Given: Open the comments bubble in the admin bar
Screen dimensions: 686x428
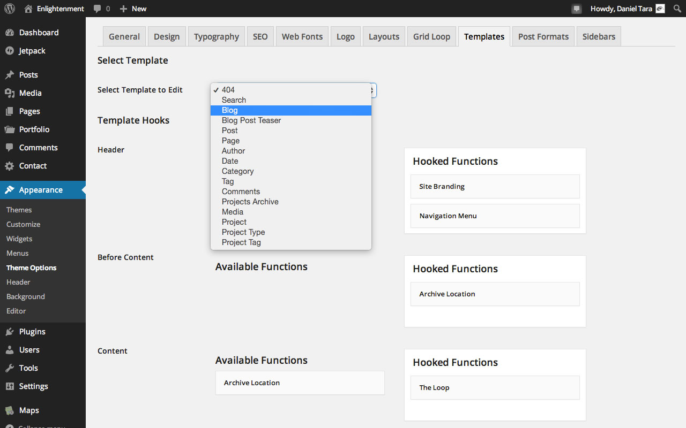Looking at the screenshot, I should (97, 9).
